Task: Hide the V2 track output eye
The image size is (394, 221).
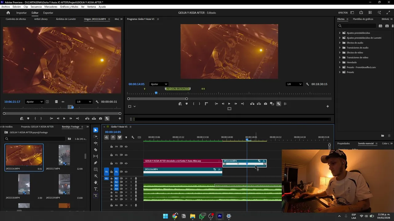Action: [126, 163]
